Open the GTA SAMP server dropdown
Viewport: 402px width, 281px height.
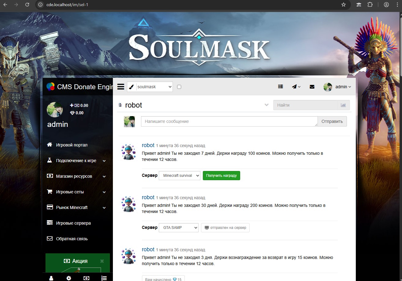tap(179, 228)
